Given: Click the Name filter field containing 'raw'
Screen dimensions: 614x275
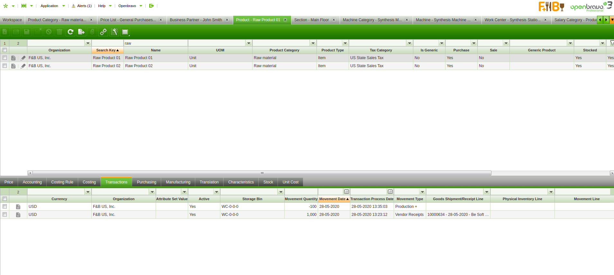Looking at the screenshot, I should [x=156, y=43].
